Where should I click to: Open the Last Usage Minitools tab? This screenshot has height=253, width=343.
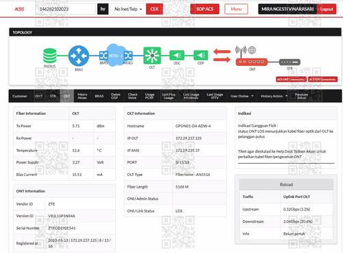coord(191,96)
